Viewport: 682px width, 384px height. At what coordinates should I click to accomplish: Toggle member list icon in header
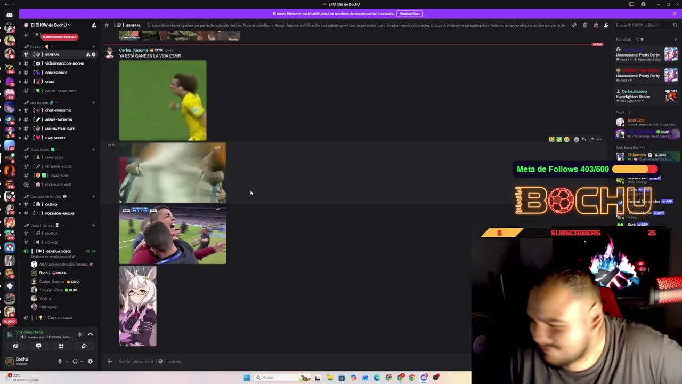[606, 25]
